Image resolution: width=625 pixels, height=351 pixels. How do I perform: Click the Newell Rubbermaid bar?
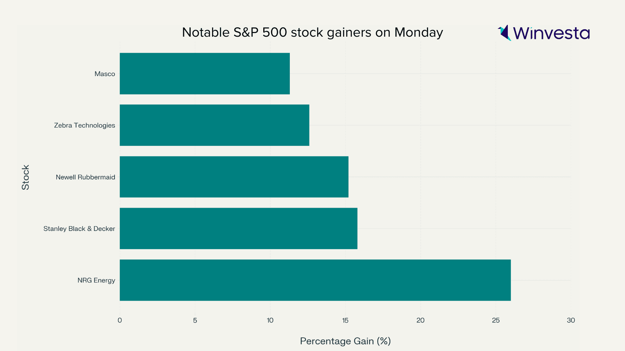tap(234, 177)
